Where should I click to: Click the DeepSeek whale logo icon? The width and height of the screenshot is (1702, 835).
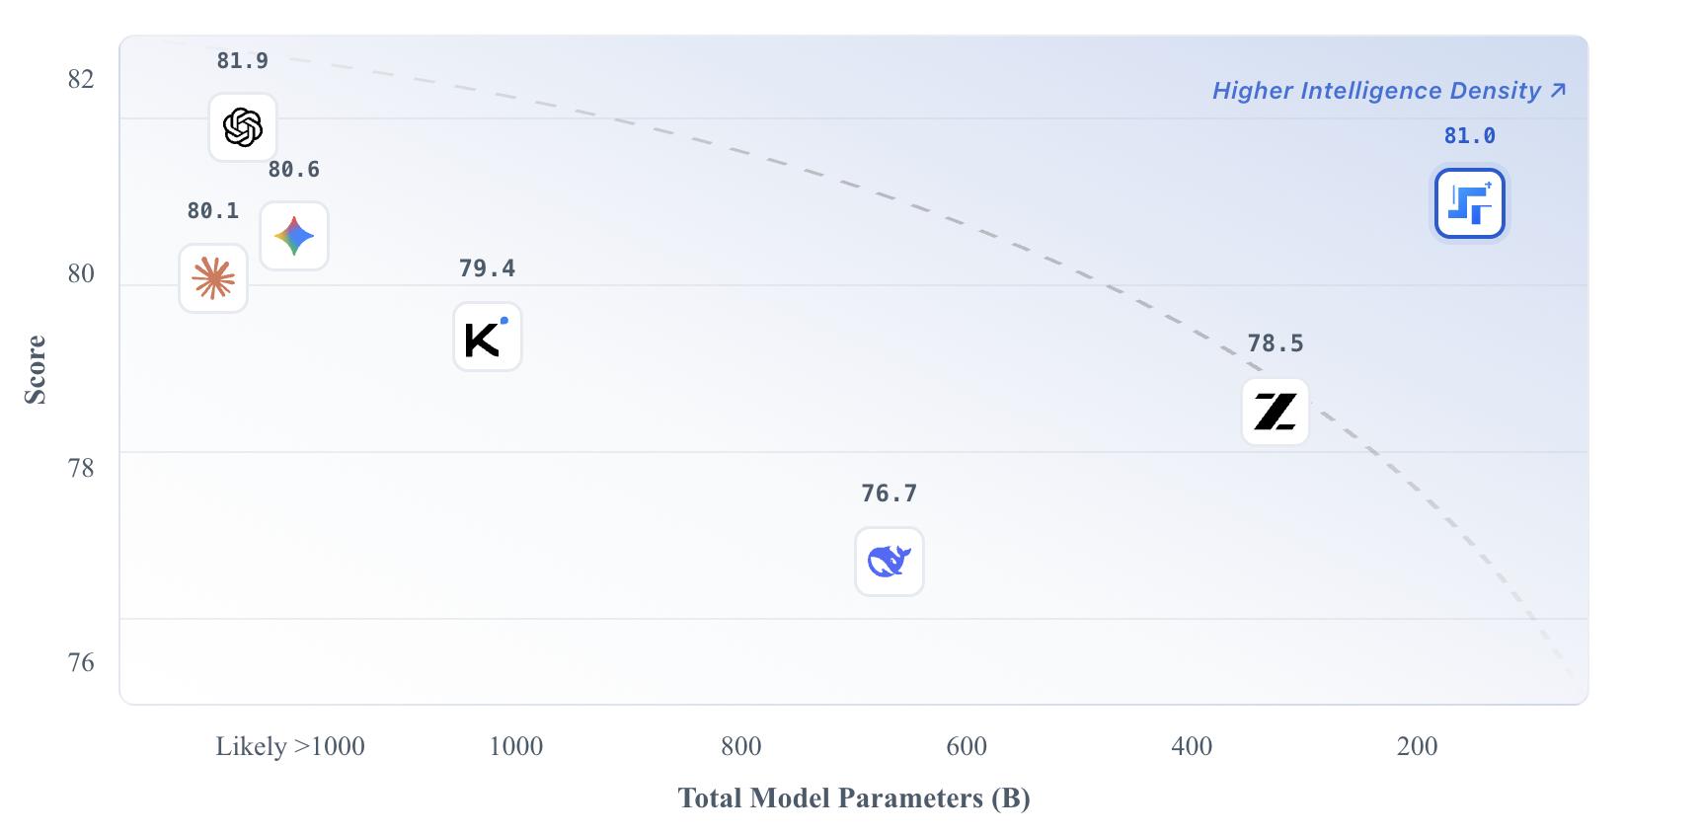(889, 562)
